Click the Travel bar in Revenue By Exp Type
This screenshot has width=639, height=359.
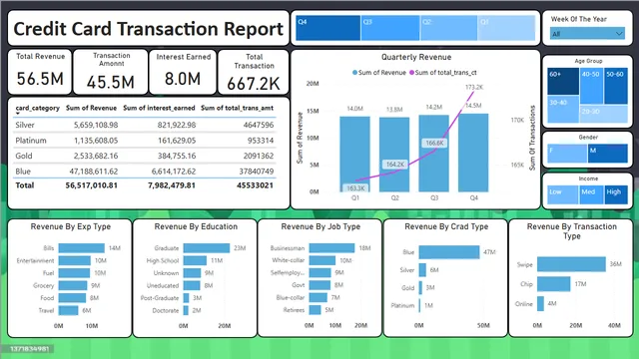68,310
